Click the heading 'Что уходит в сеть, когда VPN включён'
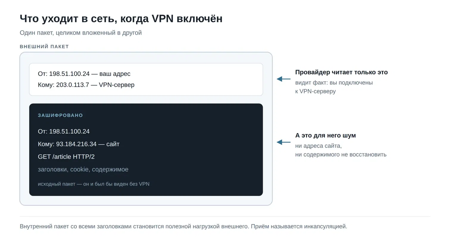This screenshot has width=450, height=237. [121, 18]
